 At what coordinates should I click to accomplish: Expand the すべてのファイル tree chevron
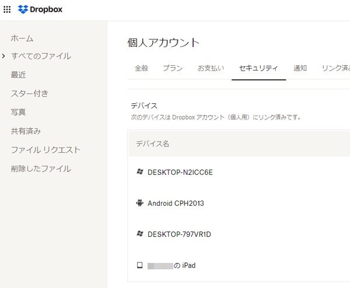3,56
